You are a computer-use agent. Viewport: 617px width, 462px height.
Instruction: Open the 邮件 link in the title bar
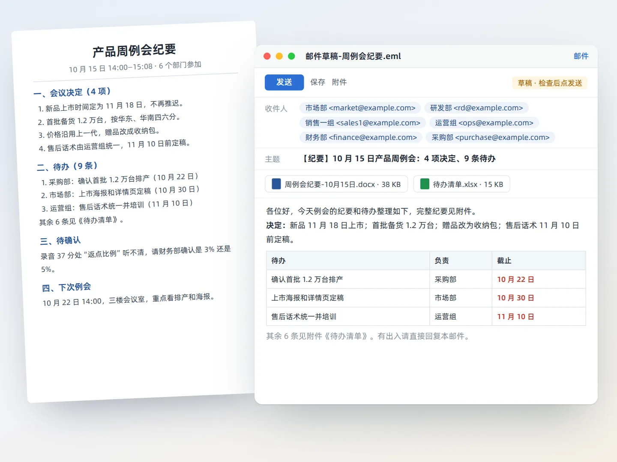click(x=581, y=56)
